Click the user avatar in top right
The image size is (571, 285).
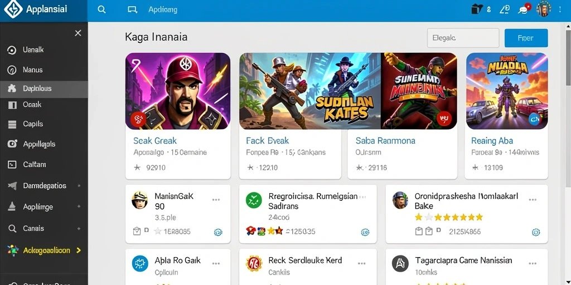544,9
